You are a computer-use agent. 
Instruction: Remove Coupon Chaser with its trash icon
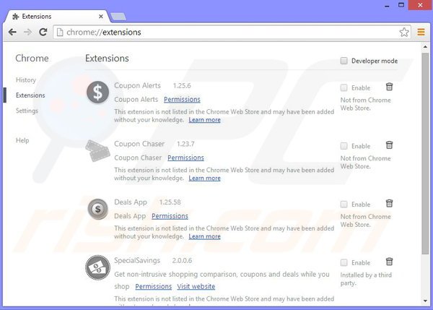(389, 145)
